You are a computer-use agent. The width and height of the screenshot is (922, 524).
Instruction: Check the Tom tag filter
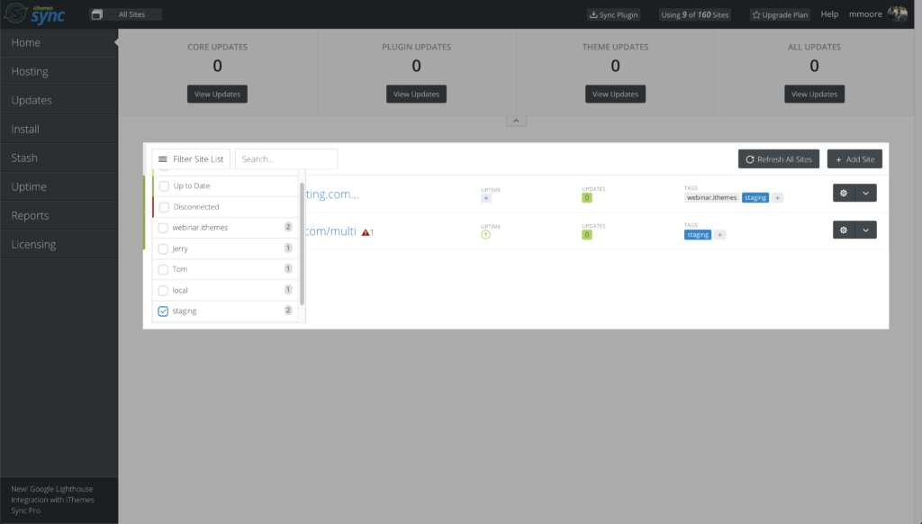(x=163, y=269)
